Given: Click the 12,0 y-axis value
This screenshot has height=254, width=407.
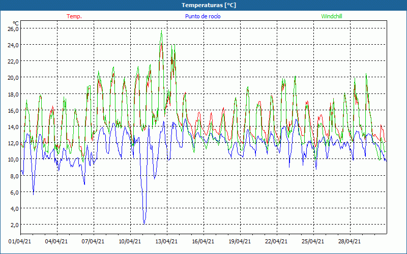Looking at the screenshot, I should coord(13,143).
